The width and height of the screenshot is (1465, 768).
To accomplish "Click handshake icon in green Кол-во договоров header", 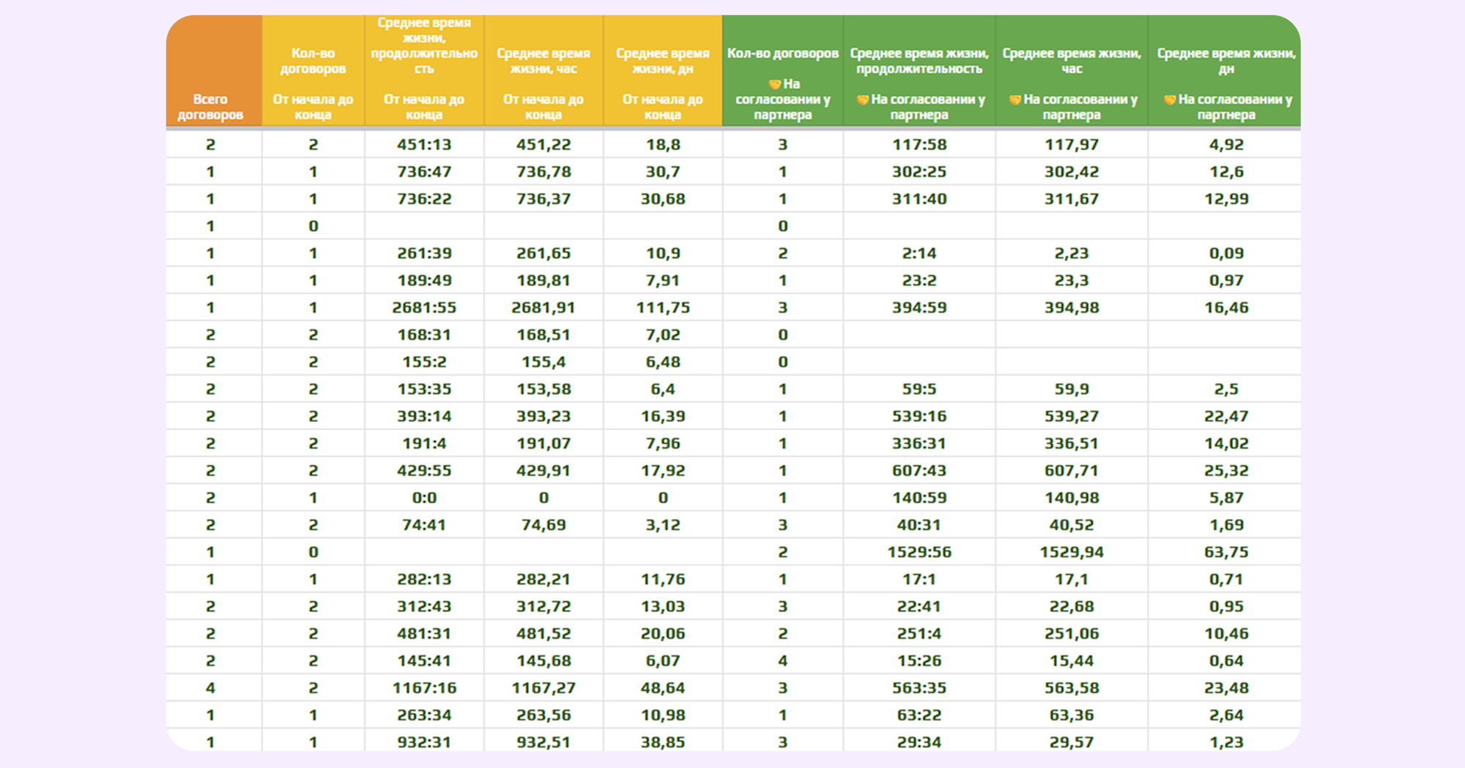I will point(774,84).
